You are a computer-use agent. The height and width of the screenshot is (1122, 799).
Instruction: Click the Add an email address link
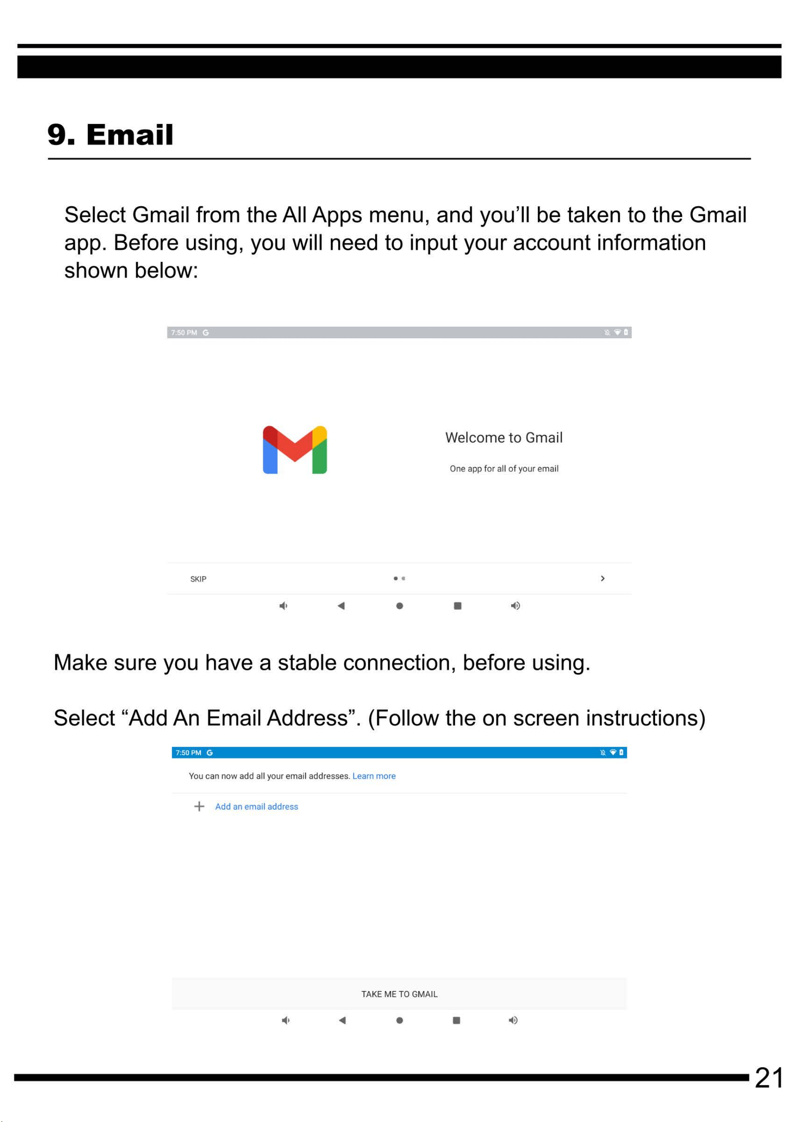point(256,807)
